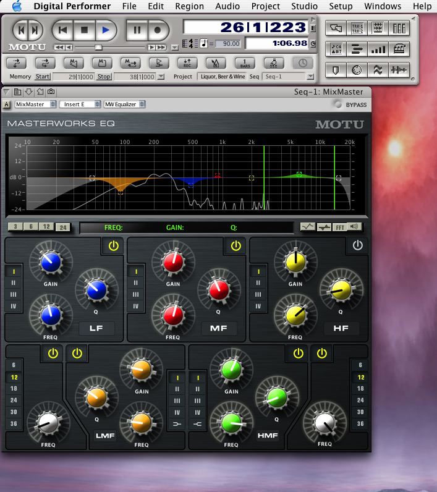Select filter type II for LF band
The height and width of the screenshot is (492, 437).
pos(14,282)
